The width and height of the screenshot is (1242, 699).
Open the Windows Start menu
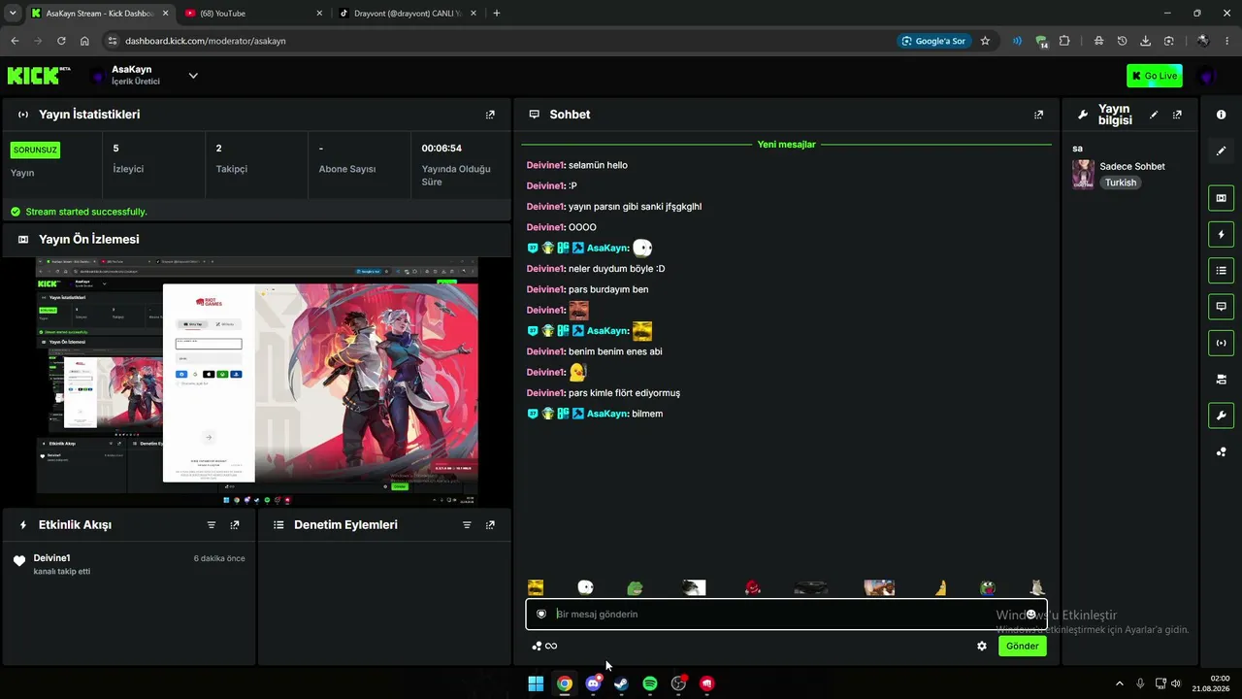tap(536, 683)
